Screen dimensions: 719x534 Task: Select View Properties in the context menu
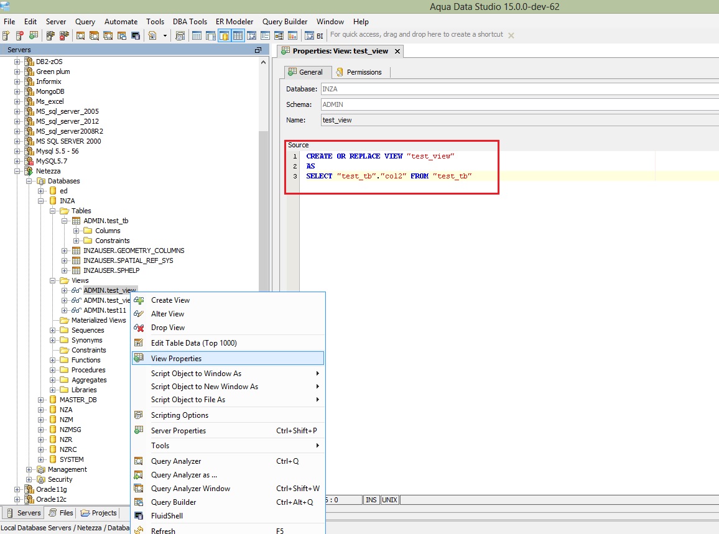coord(228,359)
